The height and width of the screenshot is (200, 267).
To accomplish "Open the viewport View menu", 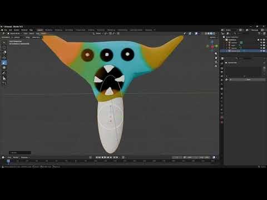I will [26, 33].
